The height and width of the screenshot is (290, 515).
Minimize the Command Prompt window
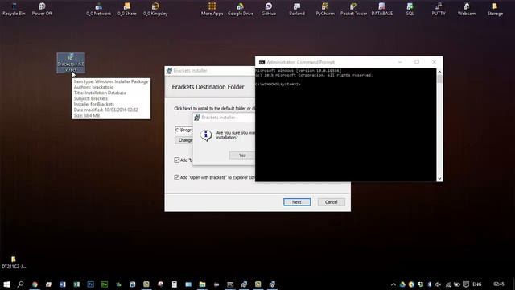click(x=400, y=62)
